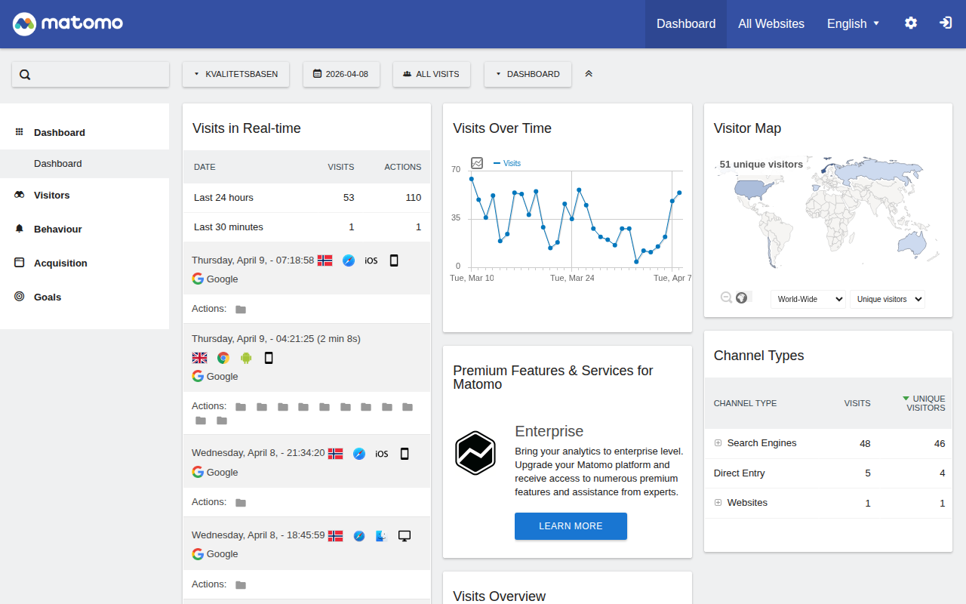
Task: Open the World-Wide region dropdown
Action: pyautogui.click(x=808, y=299)
